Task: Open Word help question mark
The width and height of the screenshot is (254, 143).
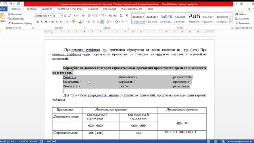Action: (x=236, y=4)
